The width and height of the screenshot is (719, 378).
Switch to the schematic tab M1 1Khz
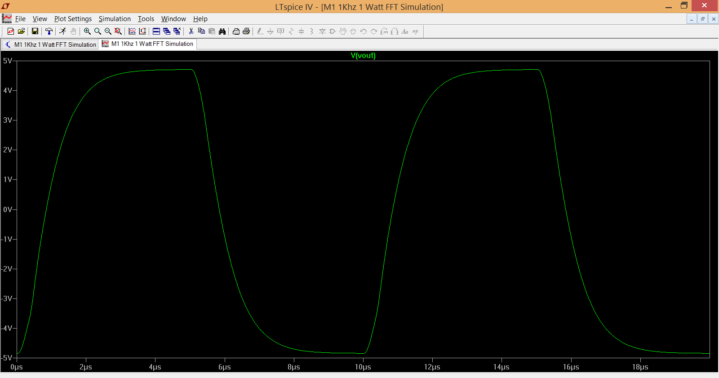[x=50, y=44]
